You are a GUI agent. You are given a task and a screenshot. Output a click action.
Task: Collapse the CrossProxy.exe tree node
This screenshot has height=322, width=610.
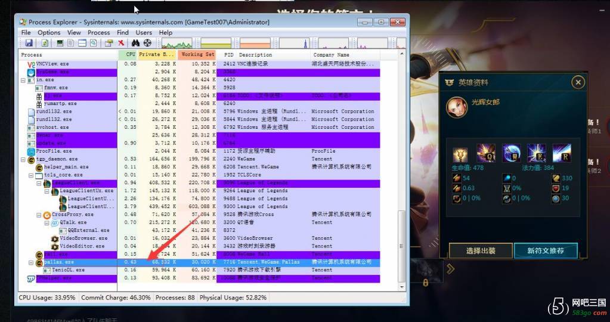click(39, 215)
